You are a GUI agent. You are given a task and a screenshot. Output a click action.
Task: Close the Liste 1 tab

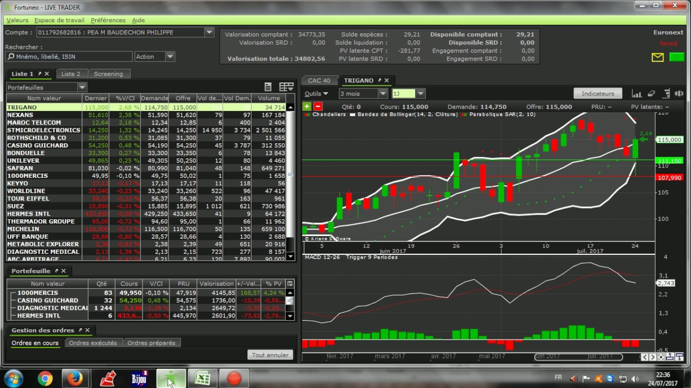click(47, 74)
